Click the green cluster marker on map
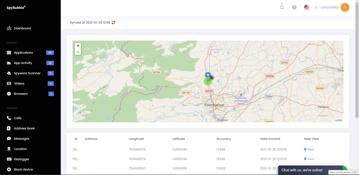The height and width of the screenshot is (175, 359). [208, 81]
